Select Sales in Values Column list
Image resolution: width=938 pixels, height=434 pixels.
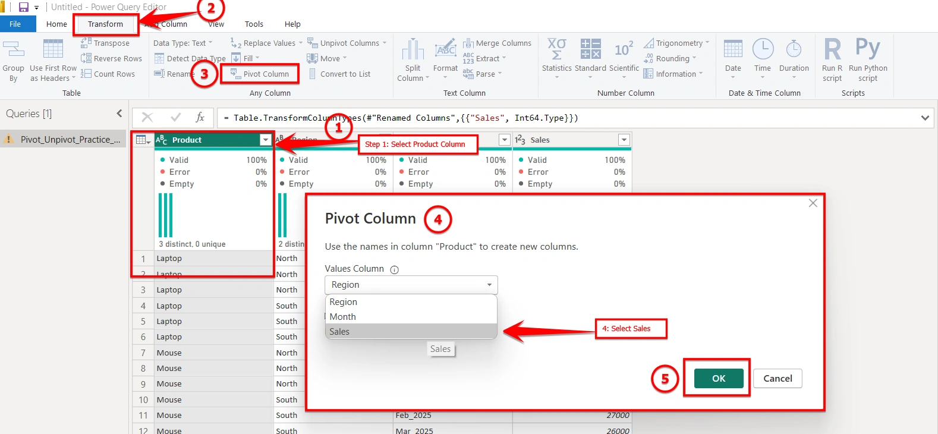click(x=411, y=331)
